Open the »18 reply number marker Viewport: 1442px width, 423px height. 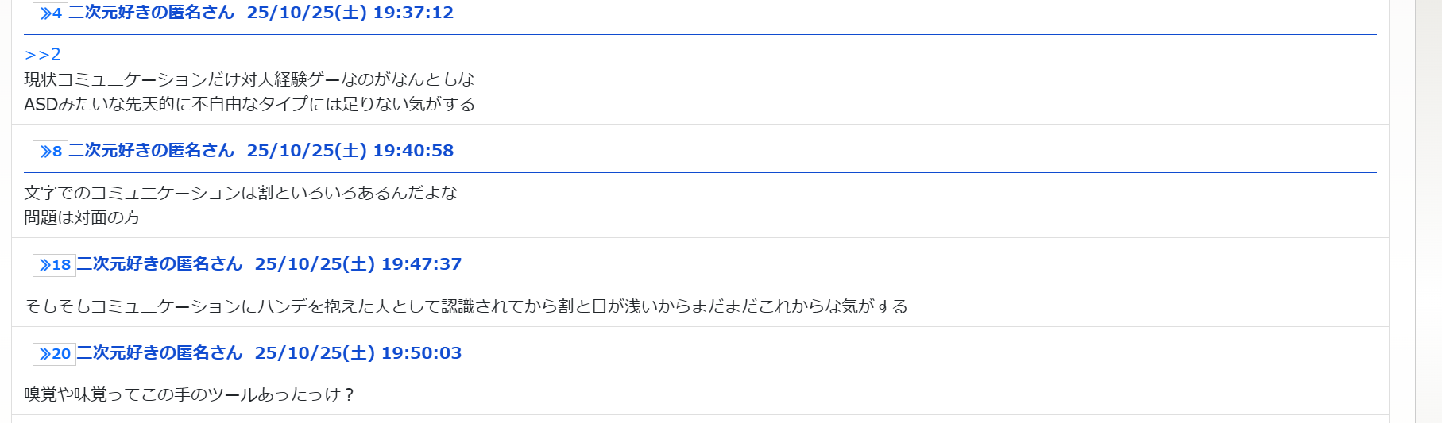point(54,265)
